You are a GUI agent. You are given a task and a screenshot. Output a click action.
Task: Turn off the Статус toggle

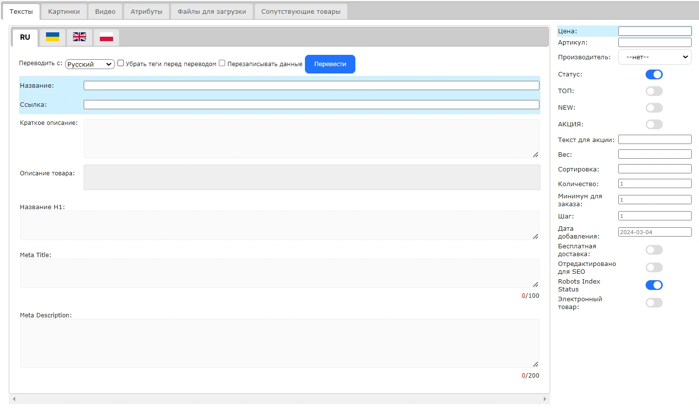click(654, 74)
